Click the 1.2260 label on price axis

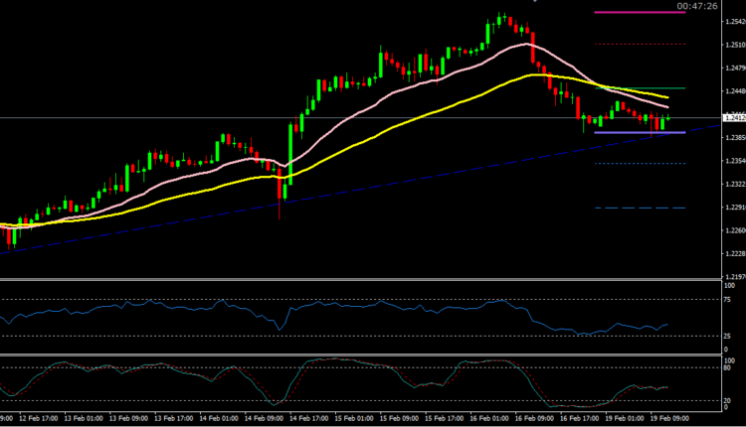point(732,230)
